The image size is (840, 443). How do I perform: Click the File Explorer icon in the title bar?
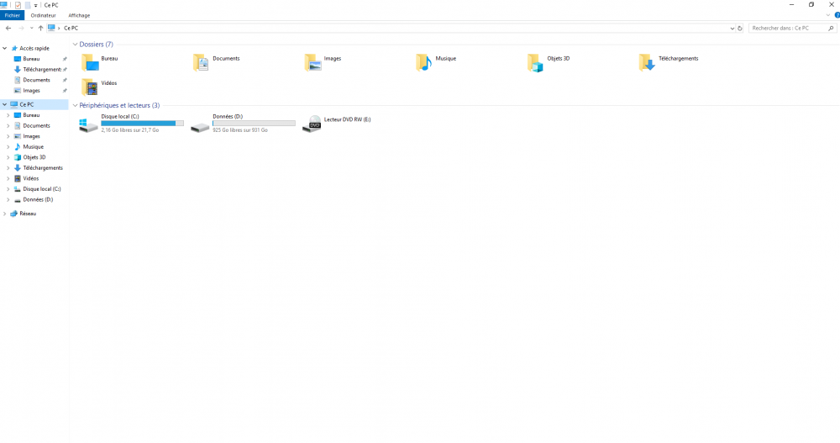[x=3, y=5]
